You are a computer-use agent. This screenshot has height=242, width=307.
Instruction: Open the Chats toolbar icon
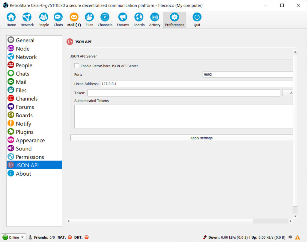pos(58,19)
